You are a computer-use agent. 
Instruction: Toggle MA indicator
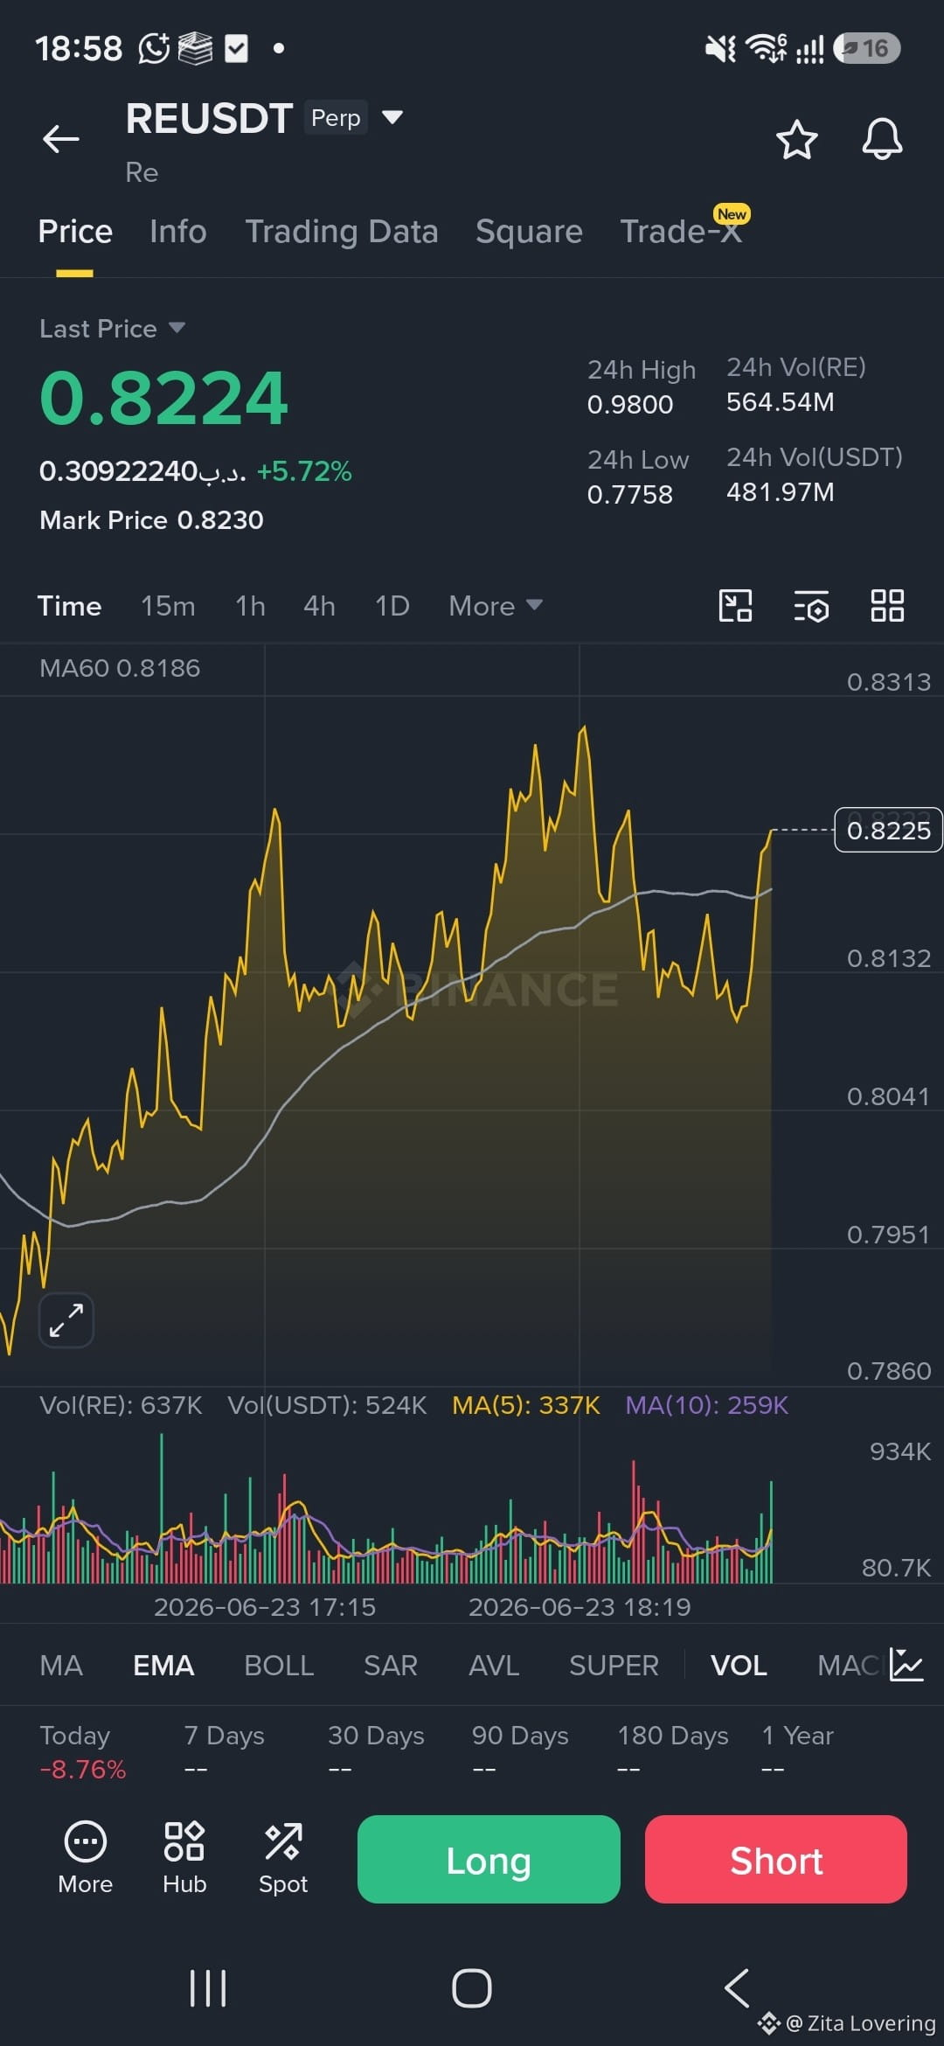coord(61,1665)
